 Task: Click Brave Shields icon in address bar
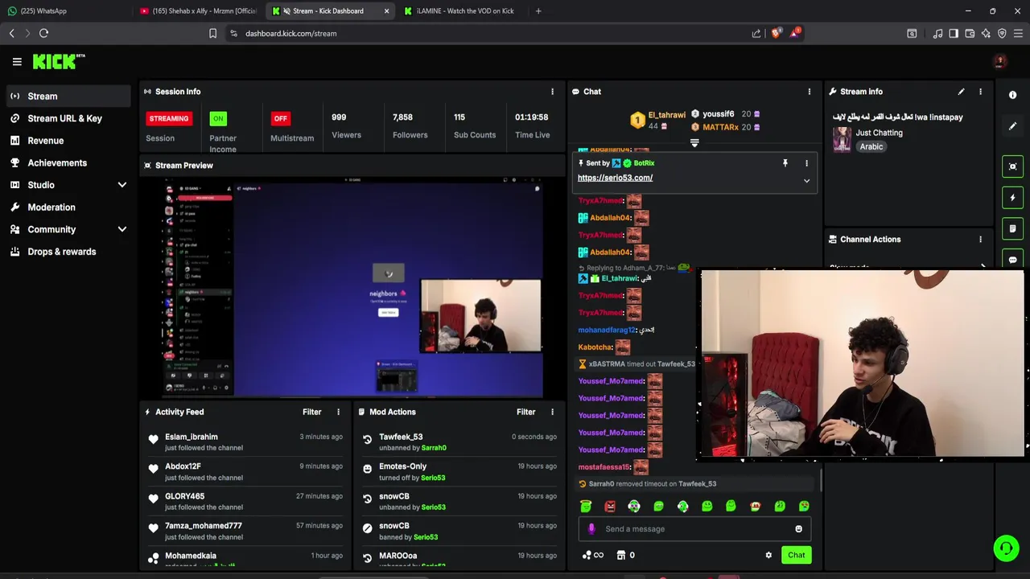(x=776, y=33)
